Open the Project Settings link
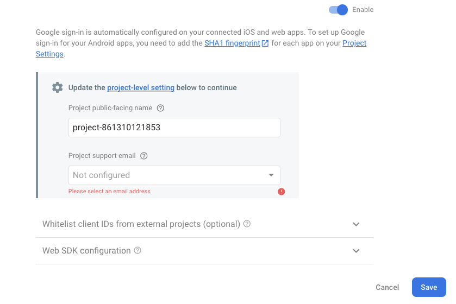This screenshot has width=456, height=304. 354,43
